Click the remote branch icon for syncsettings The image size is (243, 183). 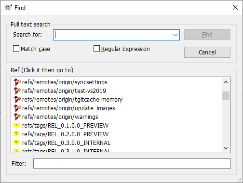coord(17,82)
